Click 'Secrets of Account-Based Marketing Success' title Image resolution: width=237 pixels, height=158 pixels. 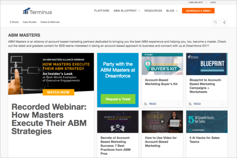(115, 146)
